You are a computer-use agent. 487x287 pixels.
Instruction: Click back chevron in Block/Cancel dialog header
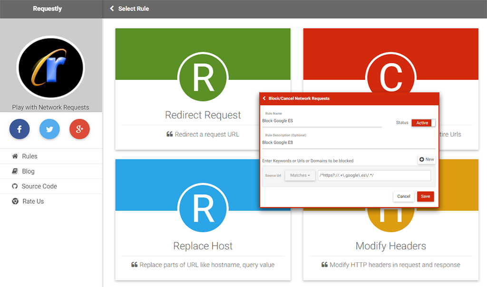(264, 98)
